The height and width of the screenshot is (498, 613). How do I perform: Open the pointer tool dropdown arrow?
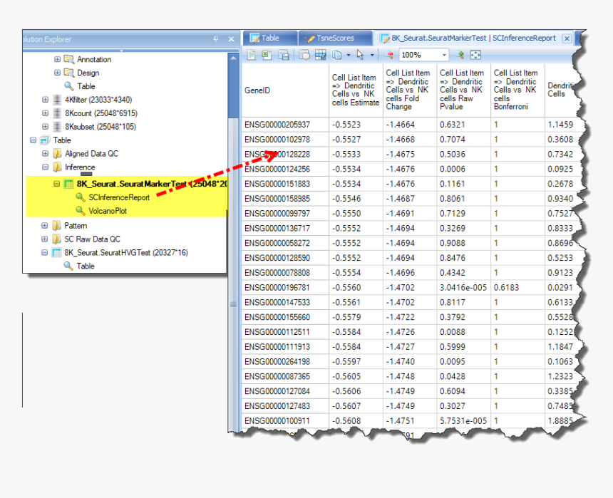[x=372, y=55]
